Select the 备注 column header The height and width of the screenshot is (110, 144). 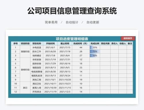[130, 43]
